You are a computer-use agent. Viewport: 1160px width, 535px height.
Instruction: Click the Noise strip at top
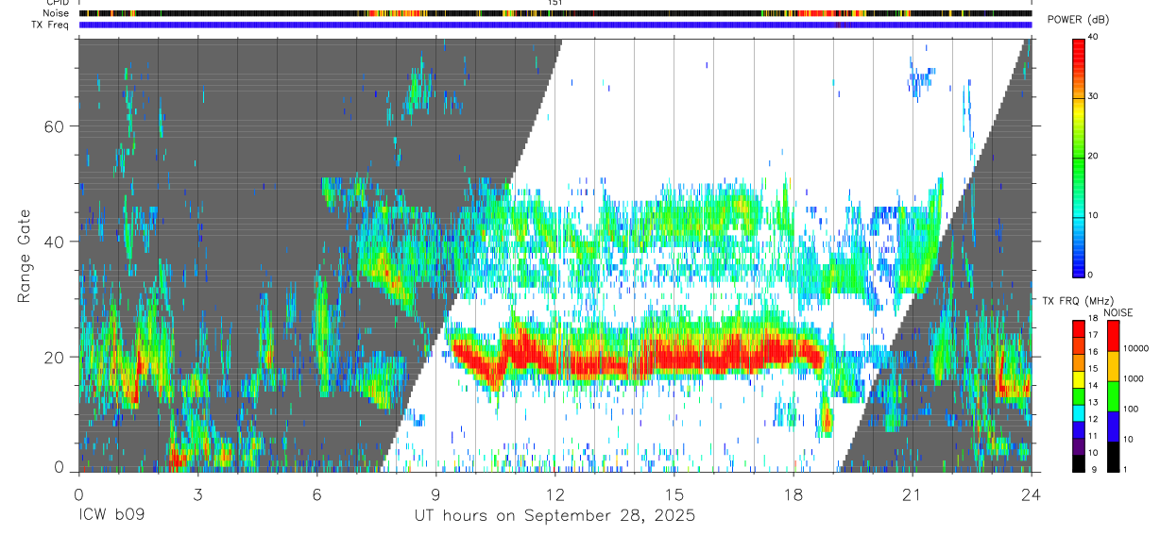[555, 13]
